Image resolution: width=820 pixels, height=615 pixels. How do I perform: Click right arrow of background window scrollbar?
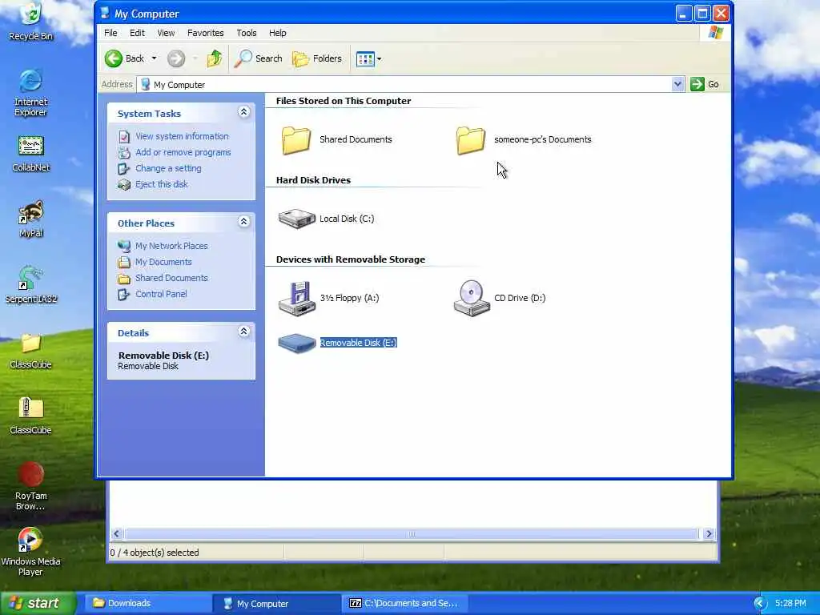709,534
